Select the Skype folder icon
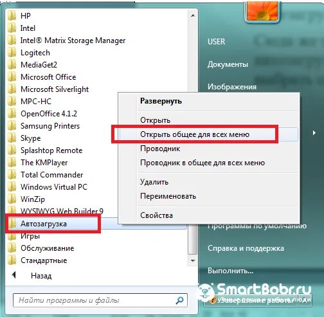The height and width of the screenshot is (317, 324). point(12,138)
